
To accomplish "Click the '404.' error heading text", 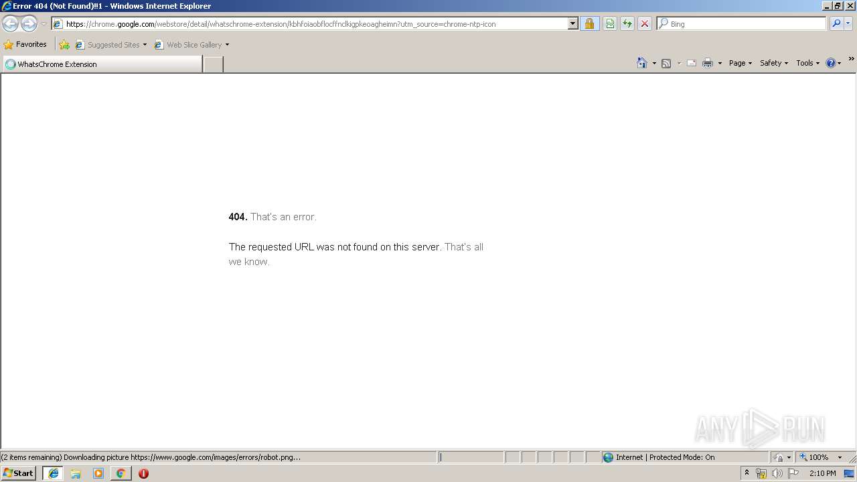I will point(238,217).
